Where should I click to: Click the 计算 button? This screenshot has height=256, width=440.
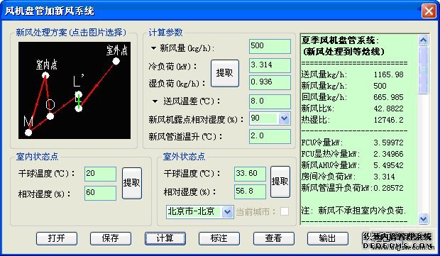tap(165, 238)
